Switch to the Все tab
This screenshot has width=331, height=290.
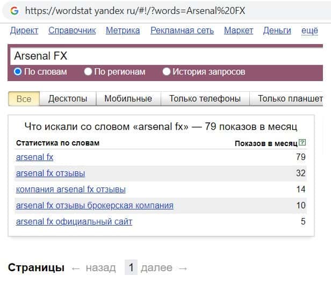pyautogui.click(x=24, y=98)
